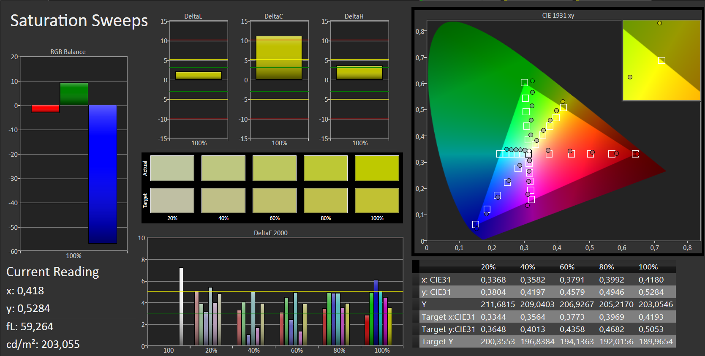Click the x: 0,418 reading
Image resolution: width=705 pixels, height=356 pixels.
[25, 291]
